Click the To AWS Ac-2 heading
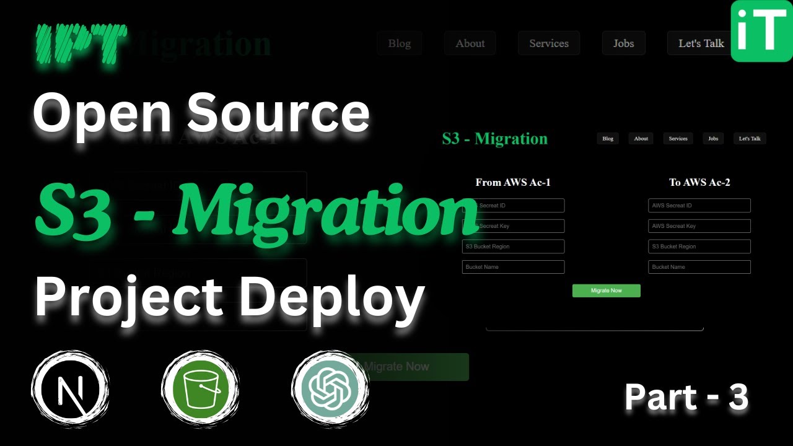The height and width of the screenshot is (446, 793). coord(699,182)
